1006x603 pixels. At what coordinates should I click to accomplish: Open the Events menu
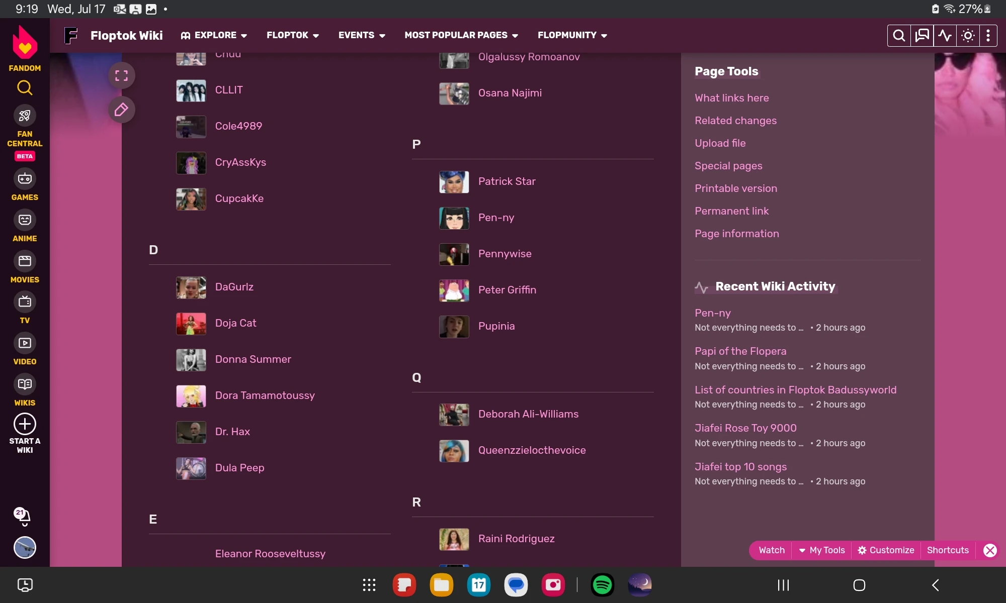coord(361,35)
